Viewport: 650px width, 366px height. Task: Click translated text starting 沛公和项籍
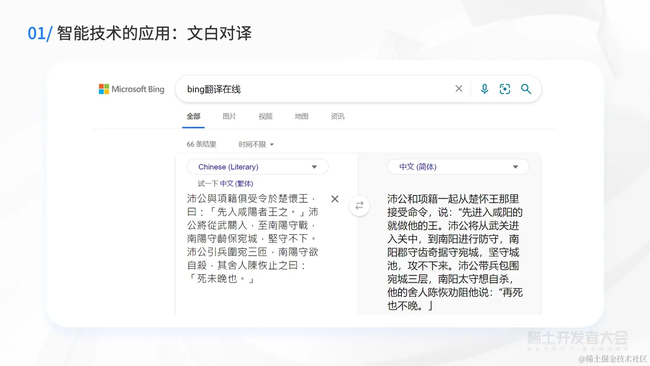tap(455, 252)
